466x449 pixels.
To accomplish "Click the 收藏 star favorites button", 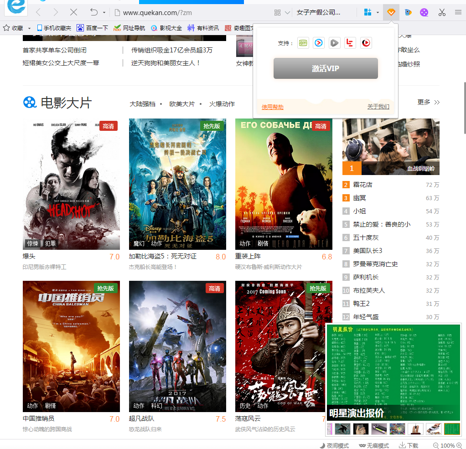I will pos(13,28).
